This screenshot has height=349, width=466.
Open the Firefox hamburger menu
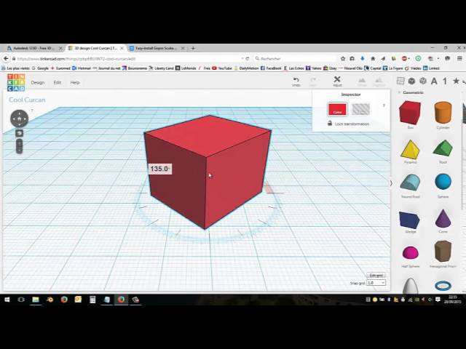coord(459,58)
